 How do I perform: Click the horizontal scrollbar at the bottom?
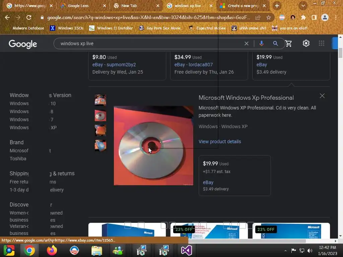click(x=247, y=241)
